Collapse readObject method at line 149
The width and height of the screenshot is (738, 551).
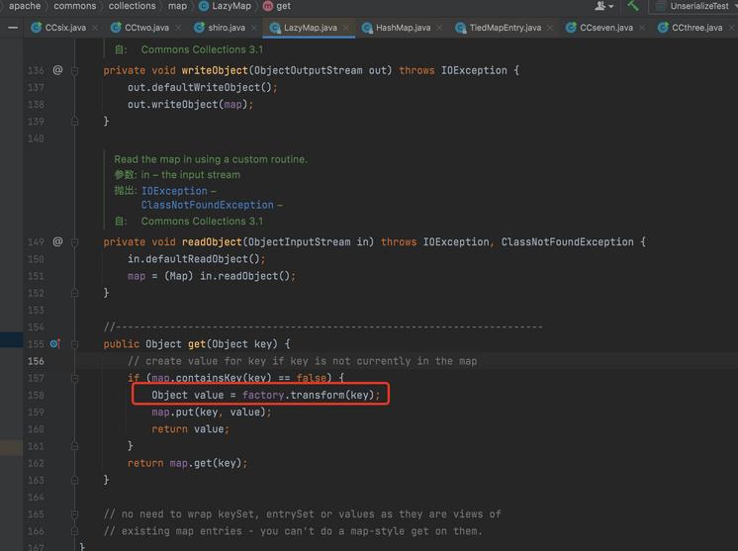(x=74, y=242)
